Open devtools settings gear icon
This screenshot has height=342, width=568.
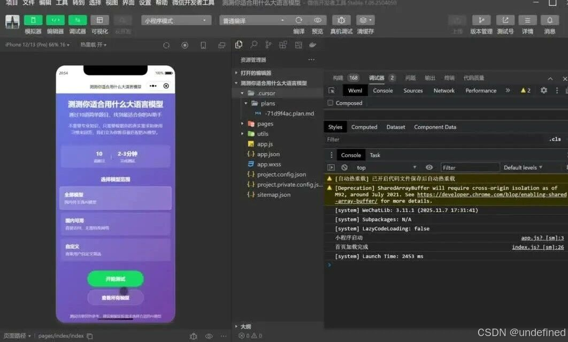click(544, 90)
